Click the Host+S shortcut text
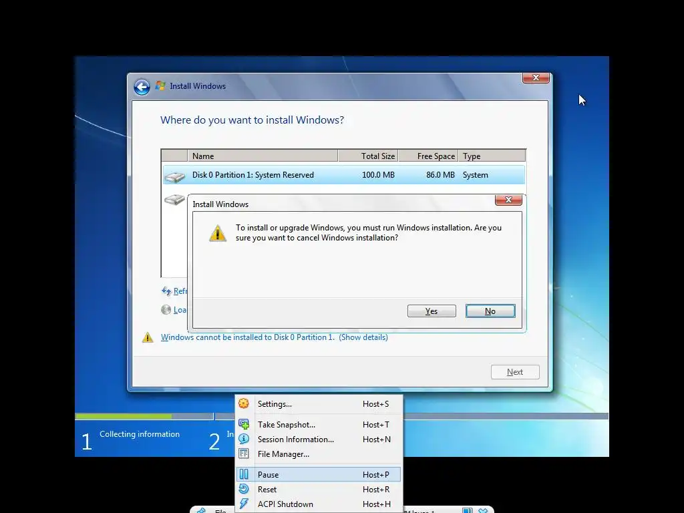This screenshot has height=513, width=684. point(375,404)
